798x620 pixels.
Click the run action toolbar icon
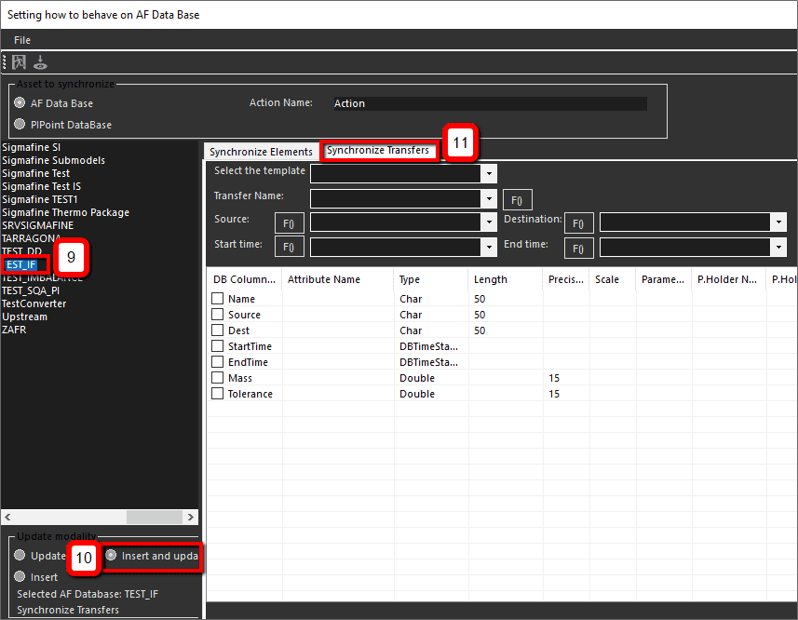[x=19, y=61]
